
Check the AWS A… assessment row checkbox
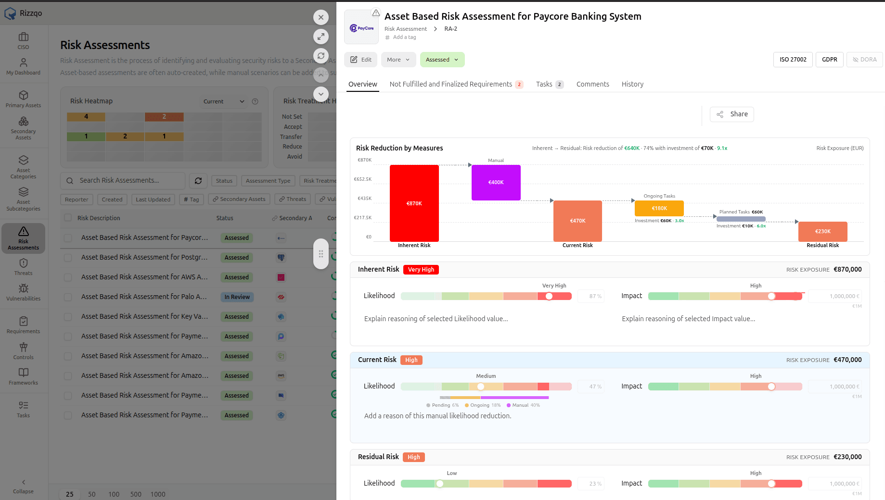pos(68,277)
